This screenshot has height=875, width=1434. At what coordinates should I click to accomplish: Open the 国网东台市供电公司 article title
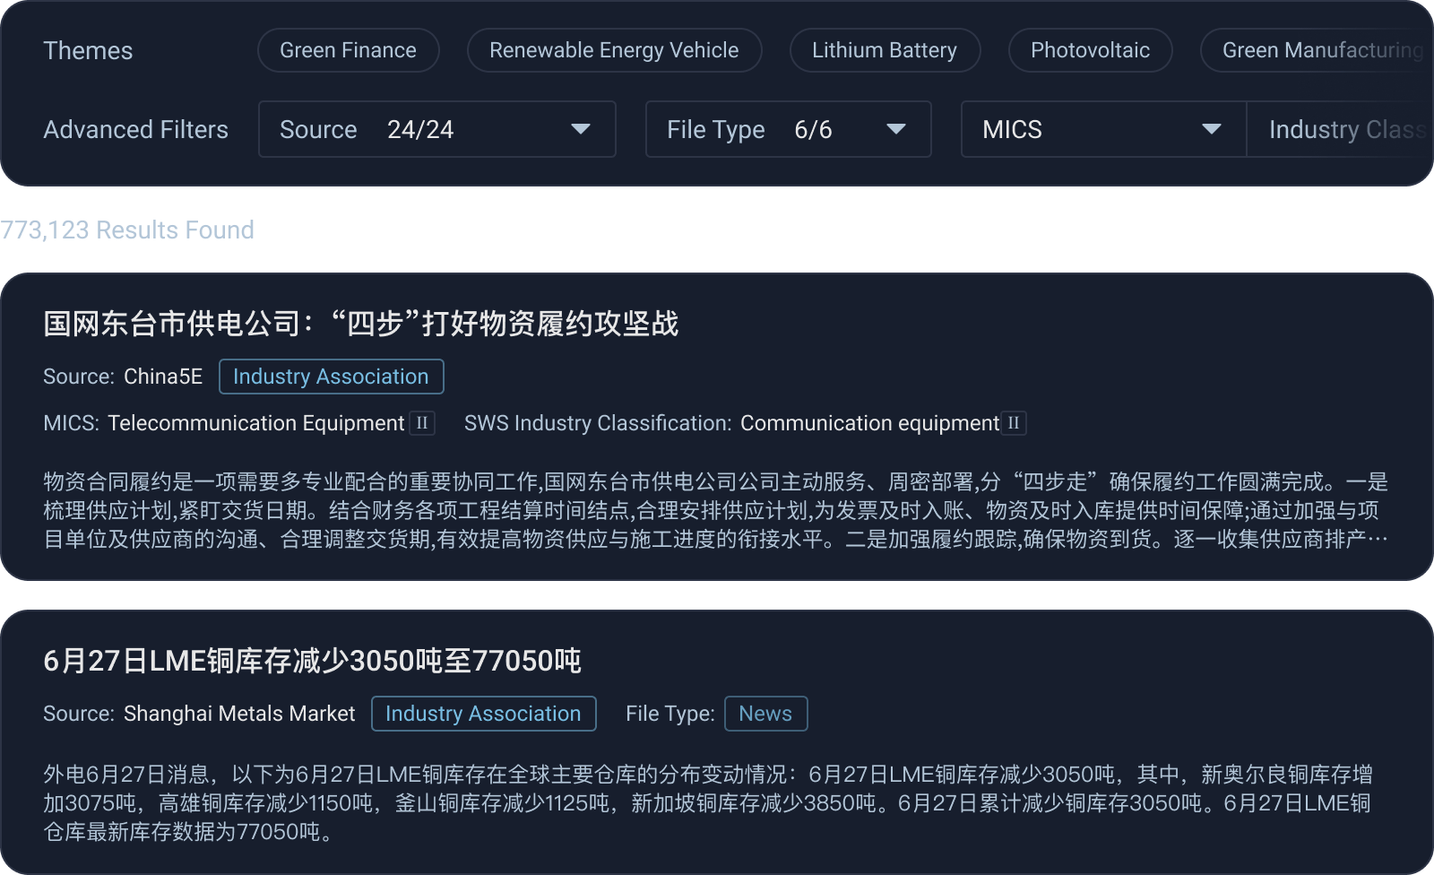pos(361,323)
